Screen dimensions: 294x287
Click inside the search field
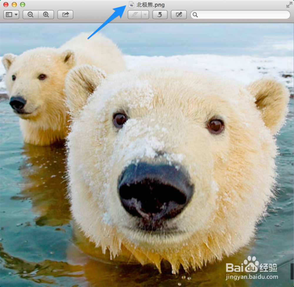pyautogui.click(x=240, y=15)
